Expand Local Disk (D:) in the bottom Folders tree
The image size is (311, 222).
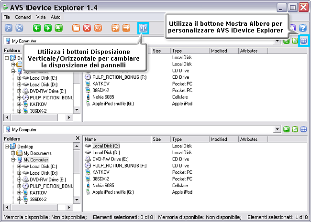point(19,173)
